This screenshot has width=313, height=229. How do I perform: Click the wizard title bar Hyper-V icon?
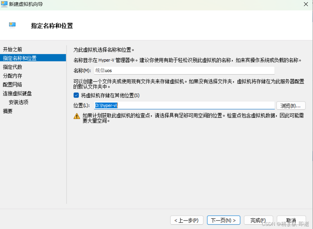tap(4, 4)
